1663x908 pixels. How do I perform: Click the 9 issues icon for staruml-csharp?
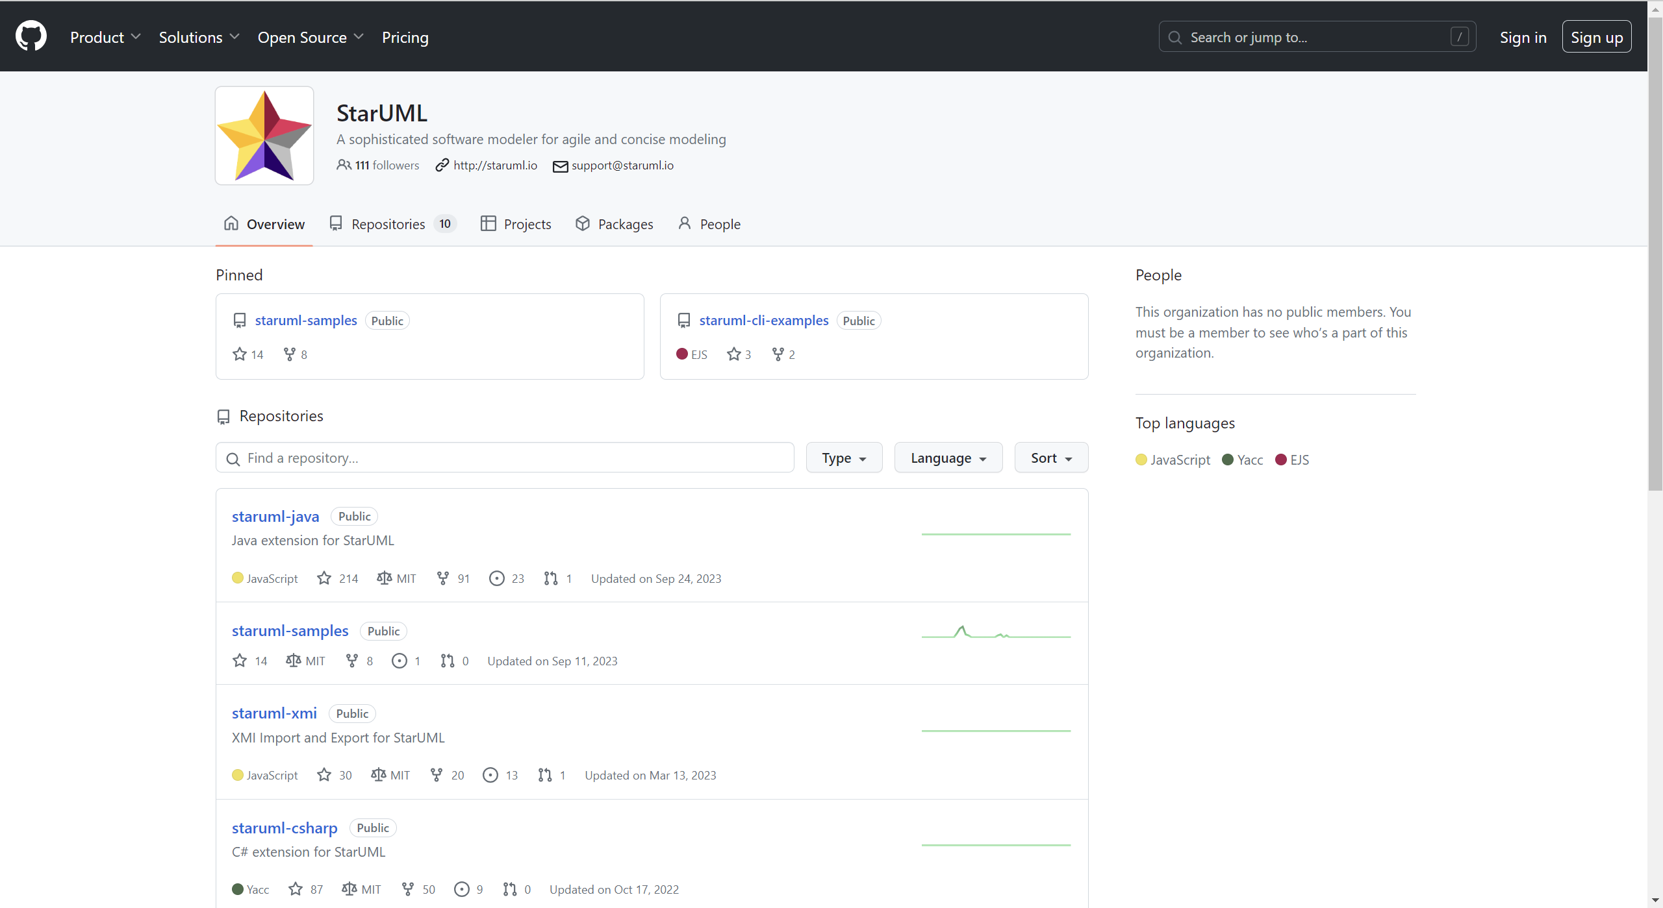(x=462, y=889)
